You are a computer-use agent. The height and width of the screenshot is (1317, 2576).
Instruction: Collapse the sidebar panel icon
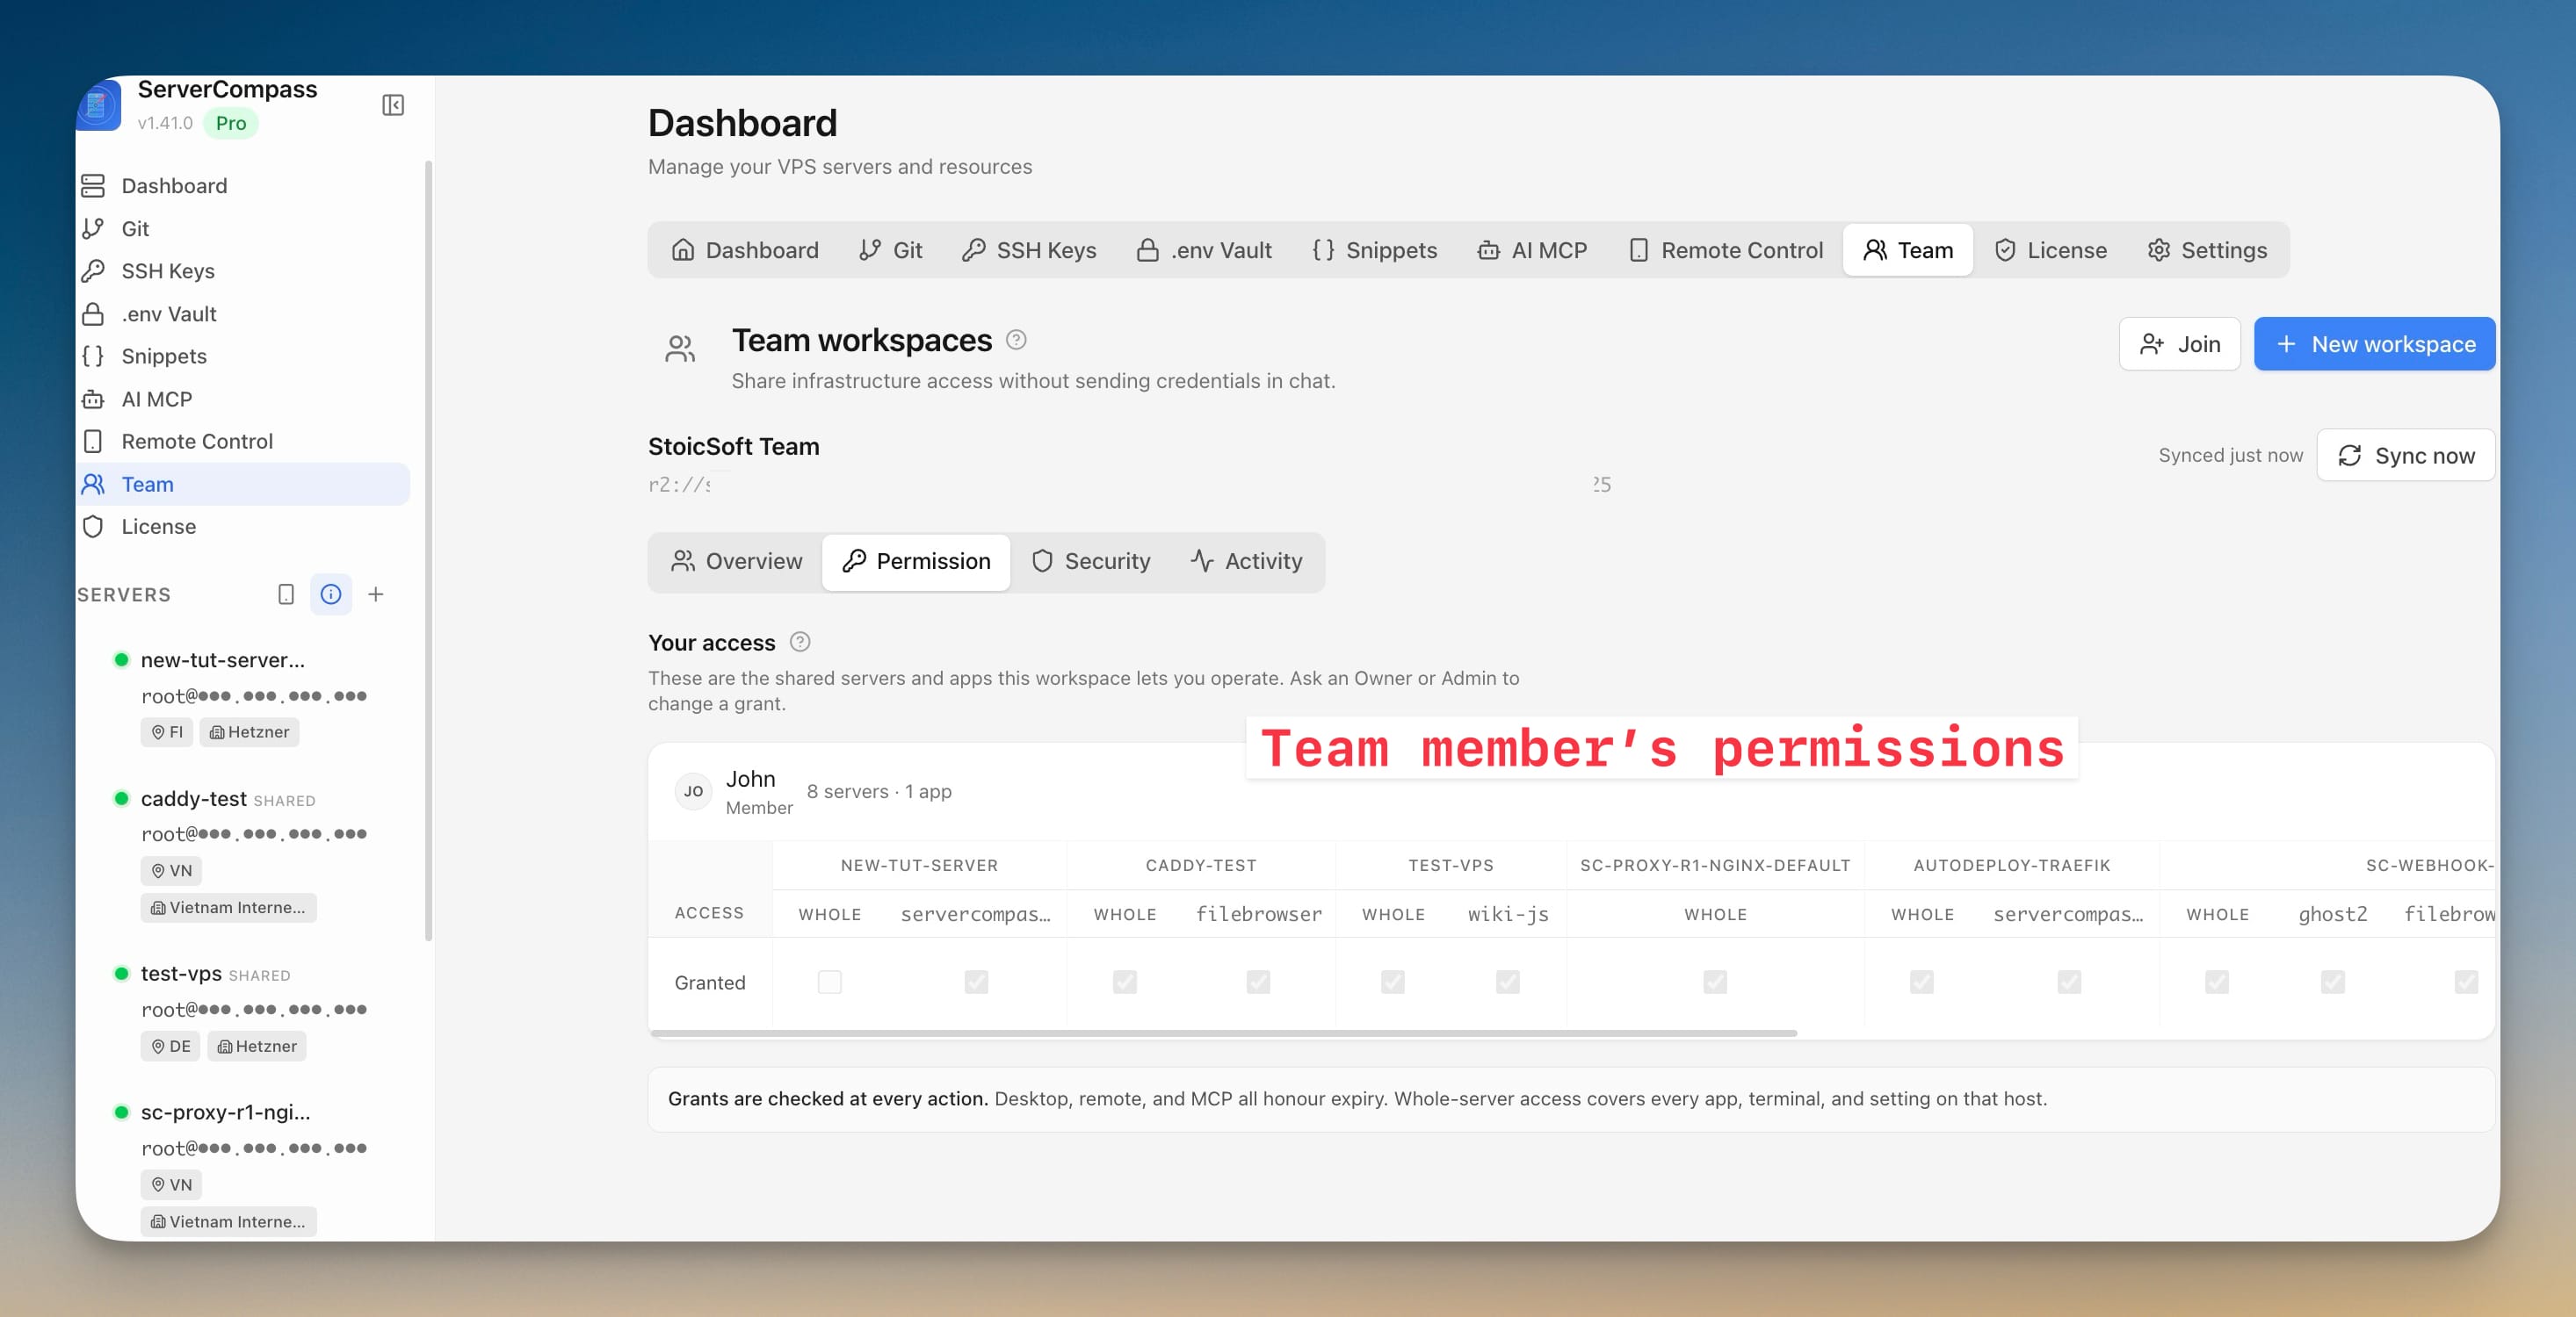(393, 104)
